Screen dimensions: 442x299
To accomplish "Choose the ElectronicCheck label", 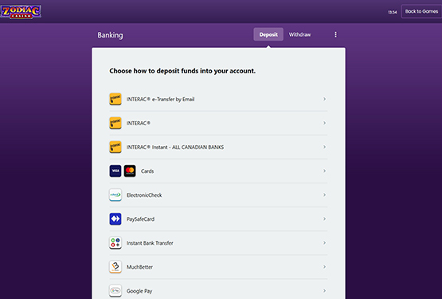I will pyautogui.click(x=144, y=195).
